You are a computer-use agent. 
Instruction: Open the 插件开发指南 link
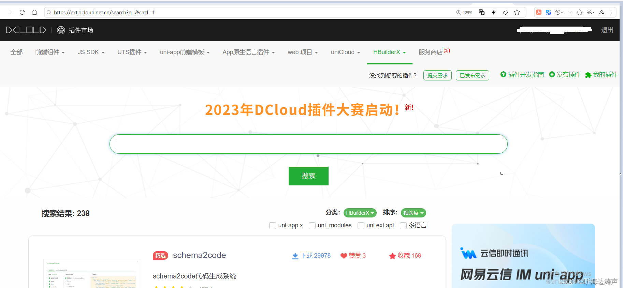(x=526, y=74)
